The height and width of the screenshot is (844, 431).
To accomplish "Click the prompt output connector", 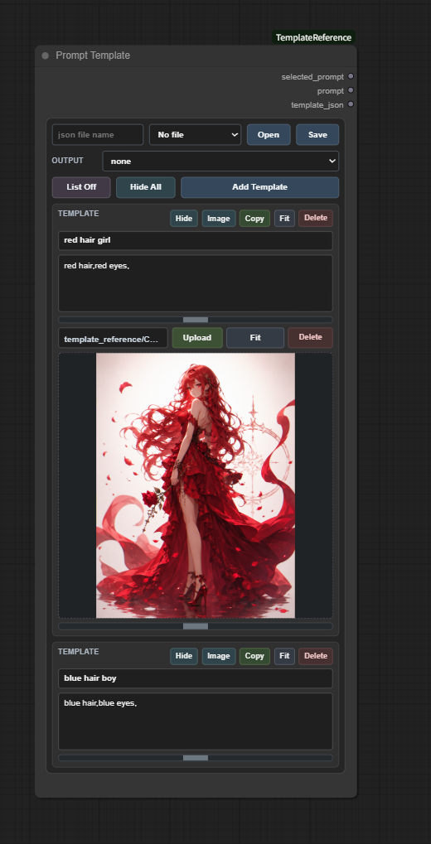I will (351, 90).
